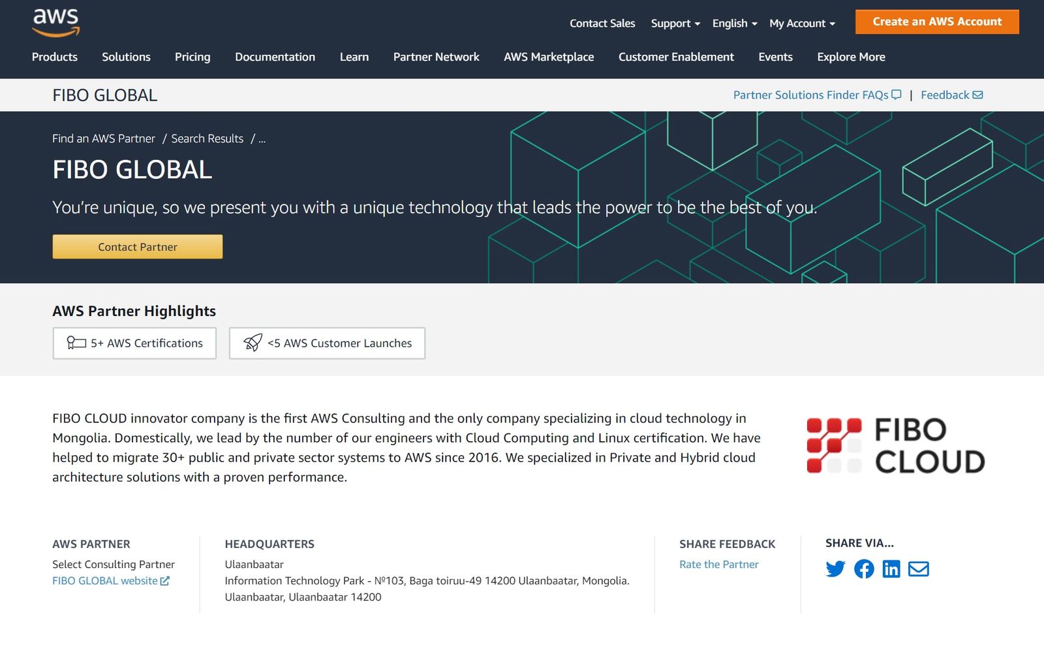The width and height of the screenshot is (1044, 647).
Task: Click the 5+ AWS Certifications badge
Action: [x=134, y=343]
